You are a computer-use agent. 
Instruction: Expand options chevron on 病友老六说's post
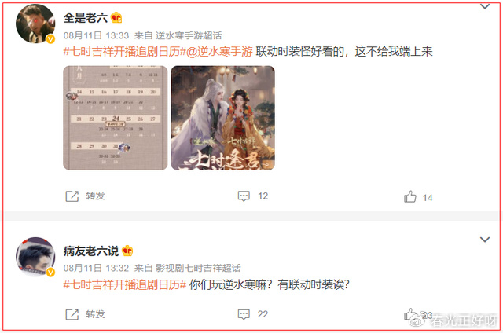tap(485, 240)
